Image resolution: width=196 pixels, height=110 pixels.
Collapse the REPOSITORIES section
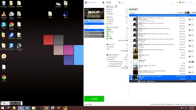click(x=127, y=55)
